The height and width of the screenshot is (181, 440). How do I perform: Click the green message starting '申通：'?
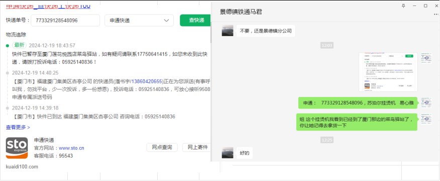(x=358, y=103)
